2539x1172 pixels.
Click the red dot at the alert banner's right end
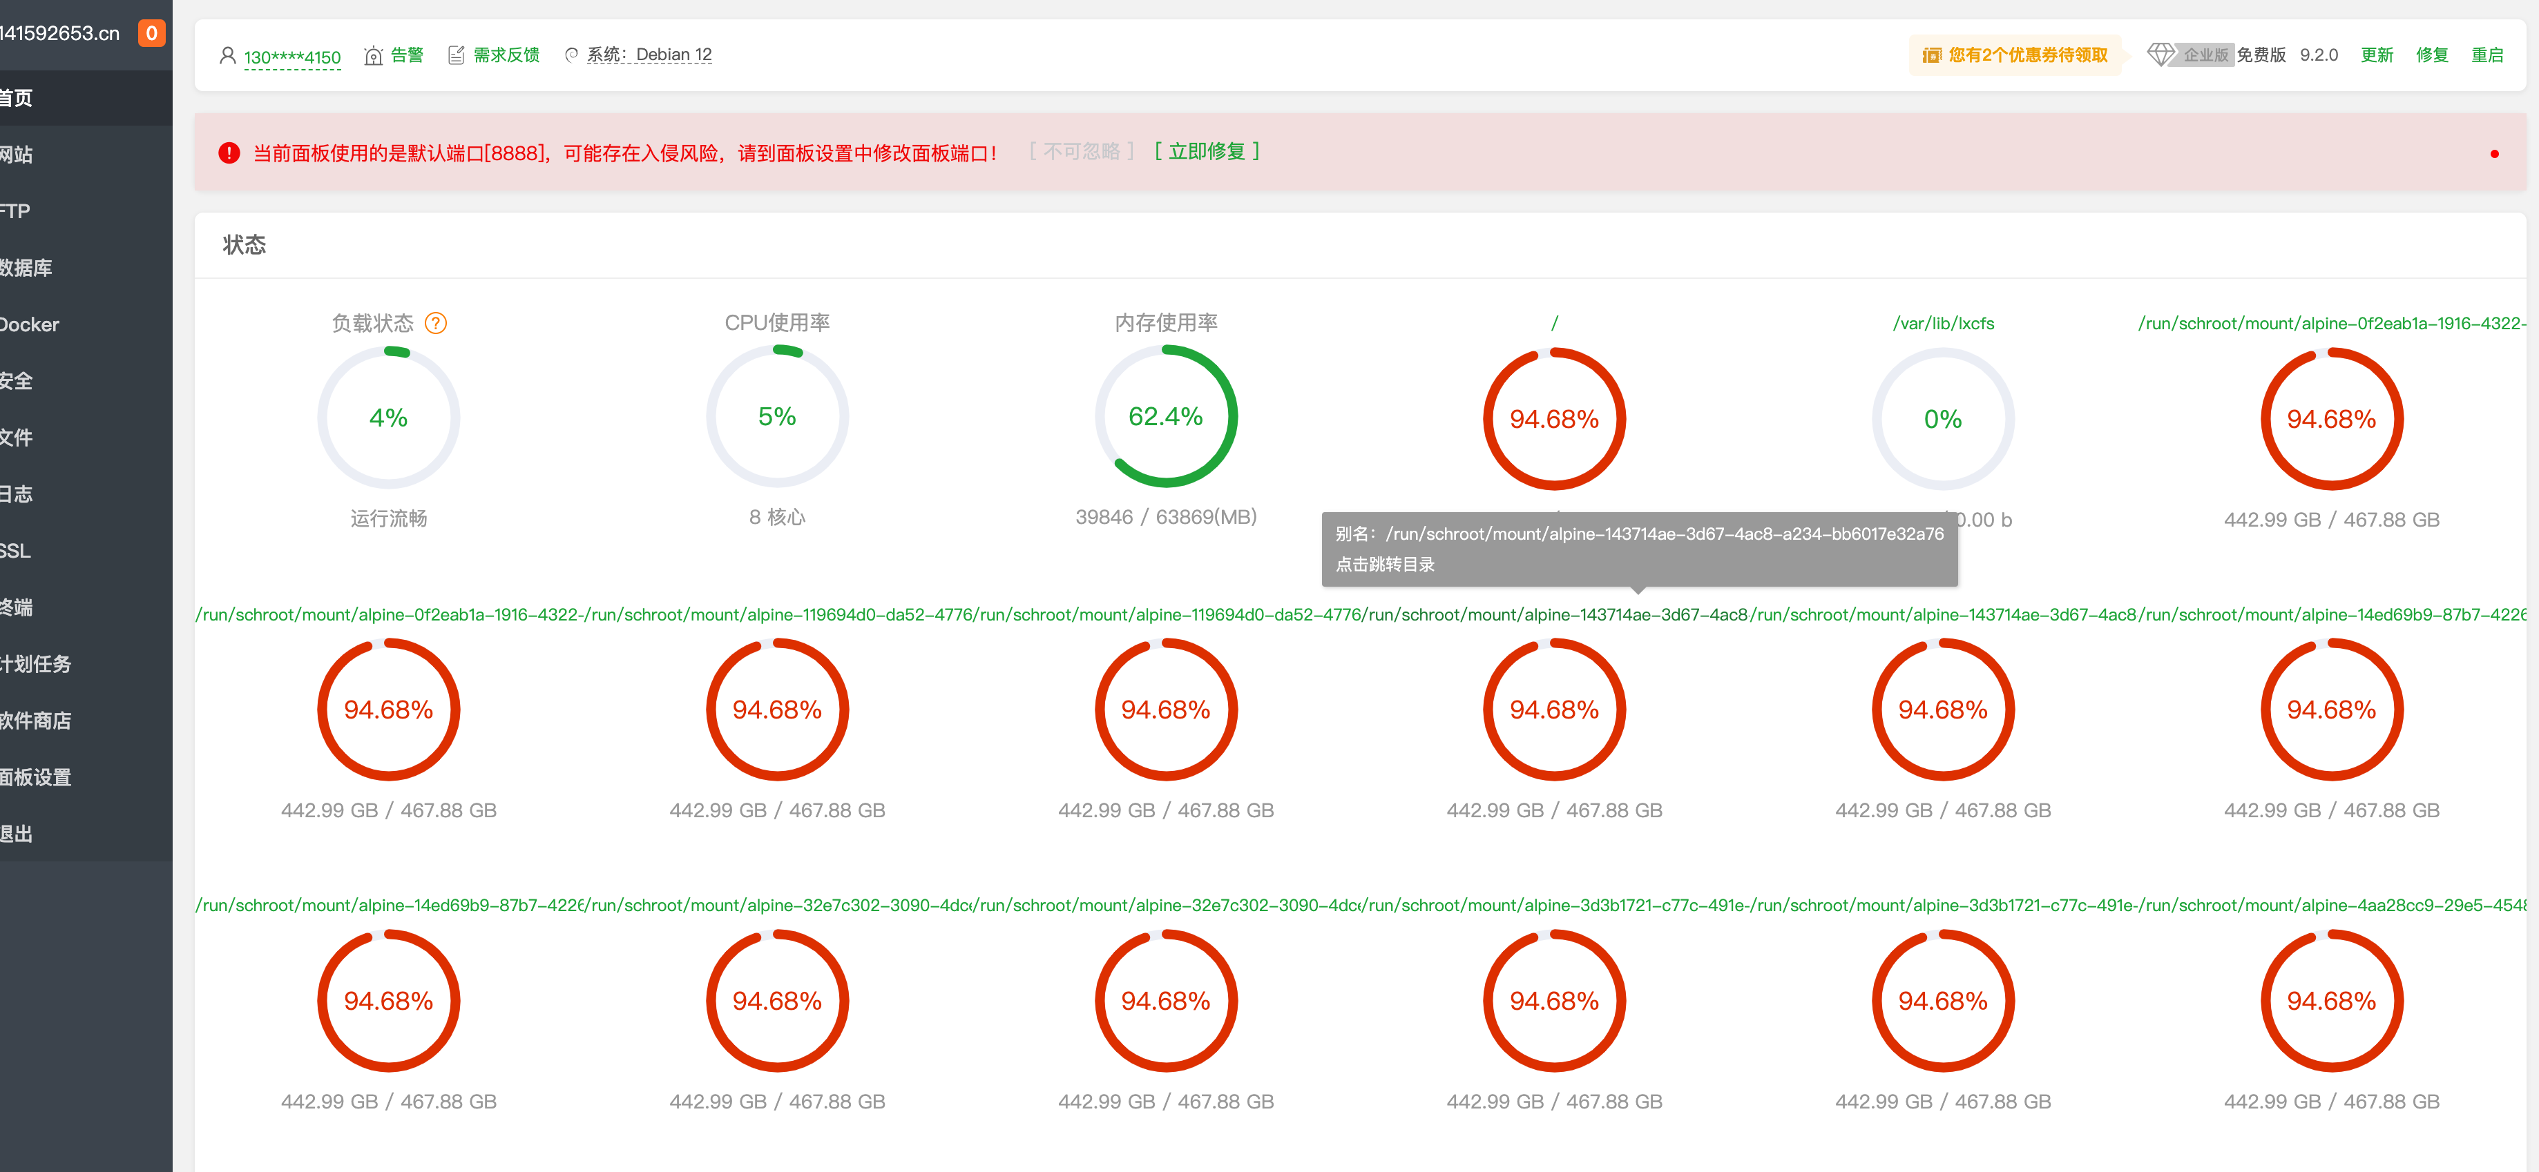pos(2493,154)
